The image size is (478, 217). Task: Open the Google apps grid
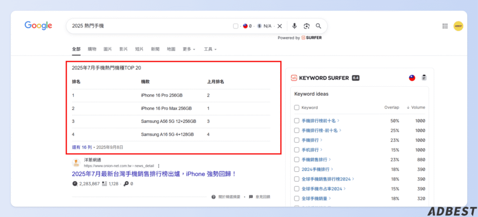pos(445,26)
